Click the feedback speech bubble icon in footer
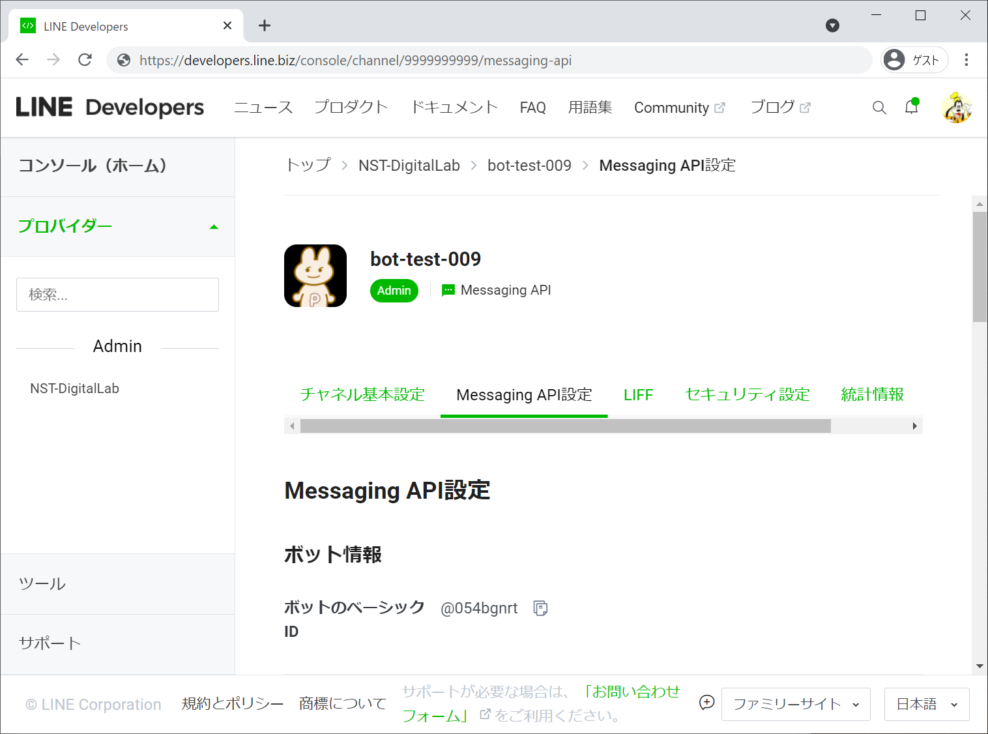The image size is (988, 734). coord(706,703)
